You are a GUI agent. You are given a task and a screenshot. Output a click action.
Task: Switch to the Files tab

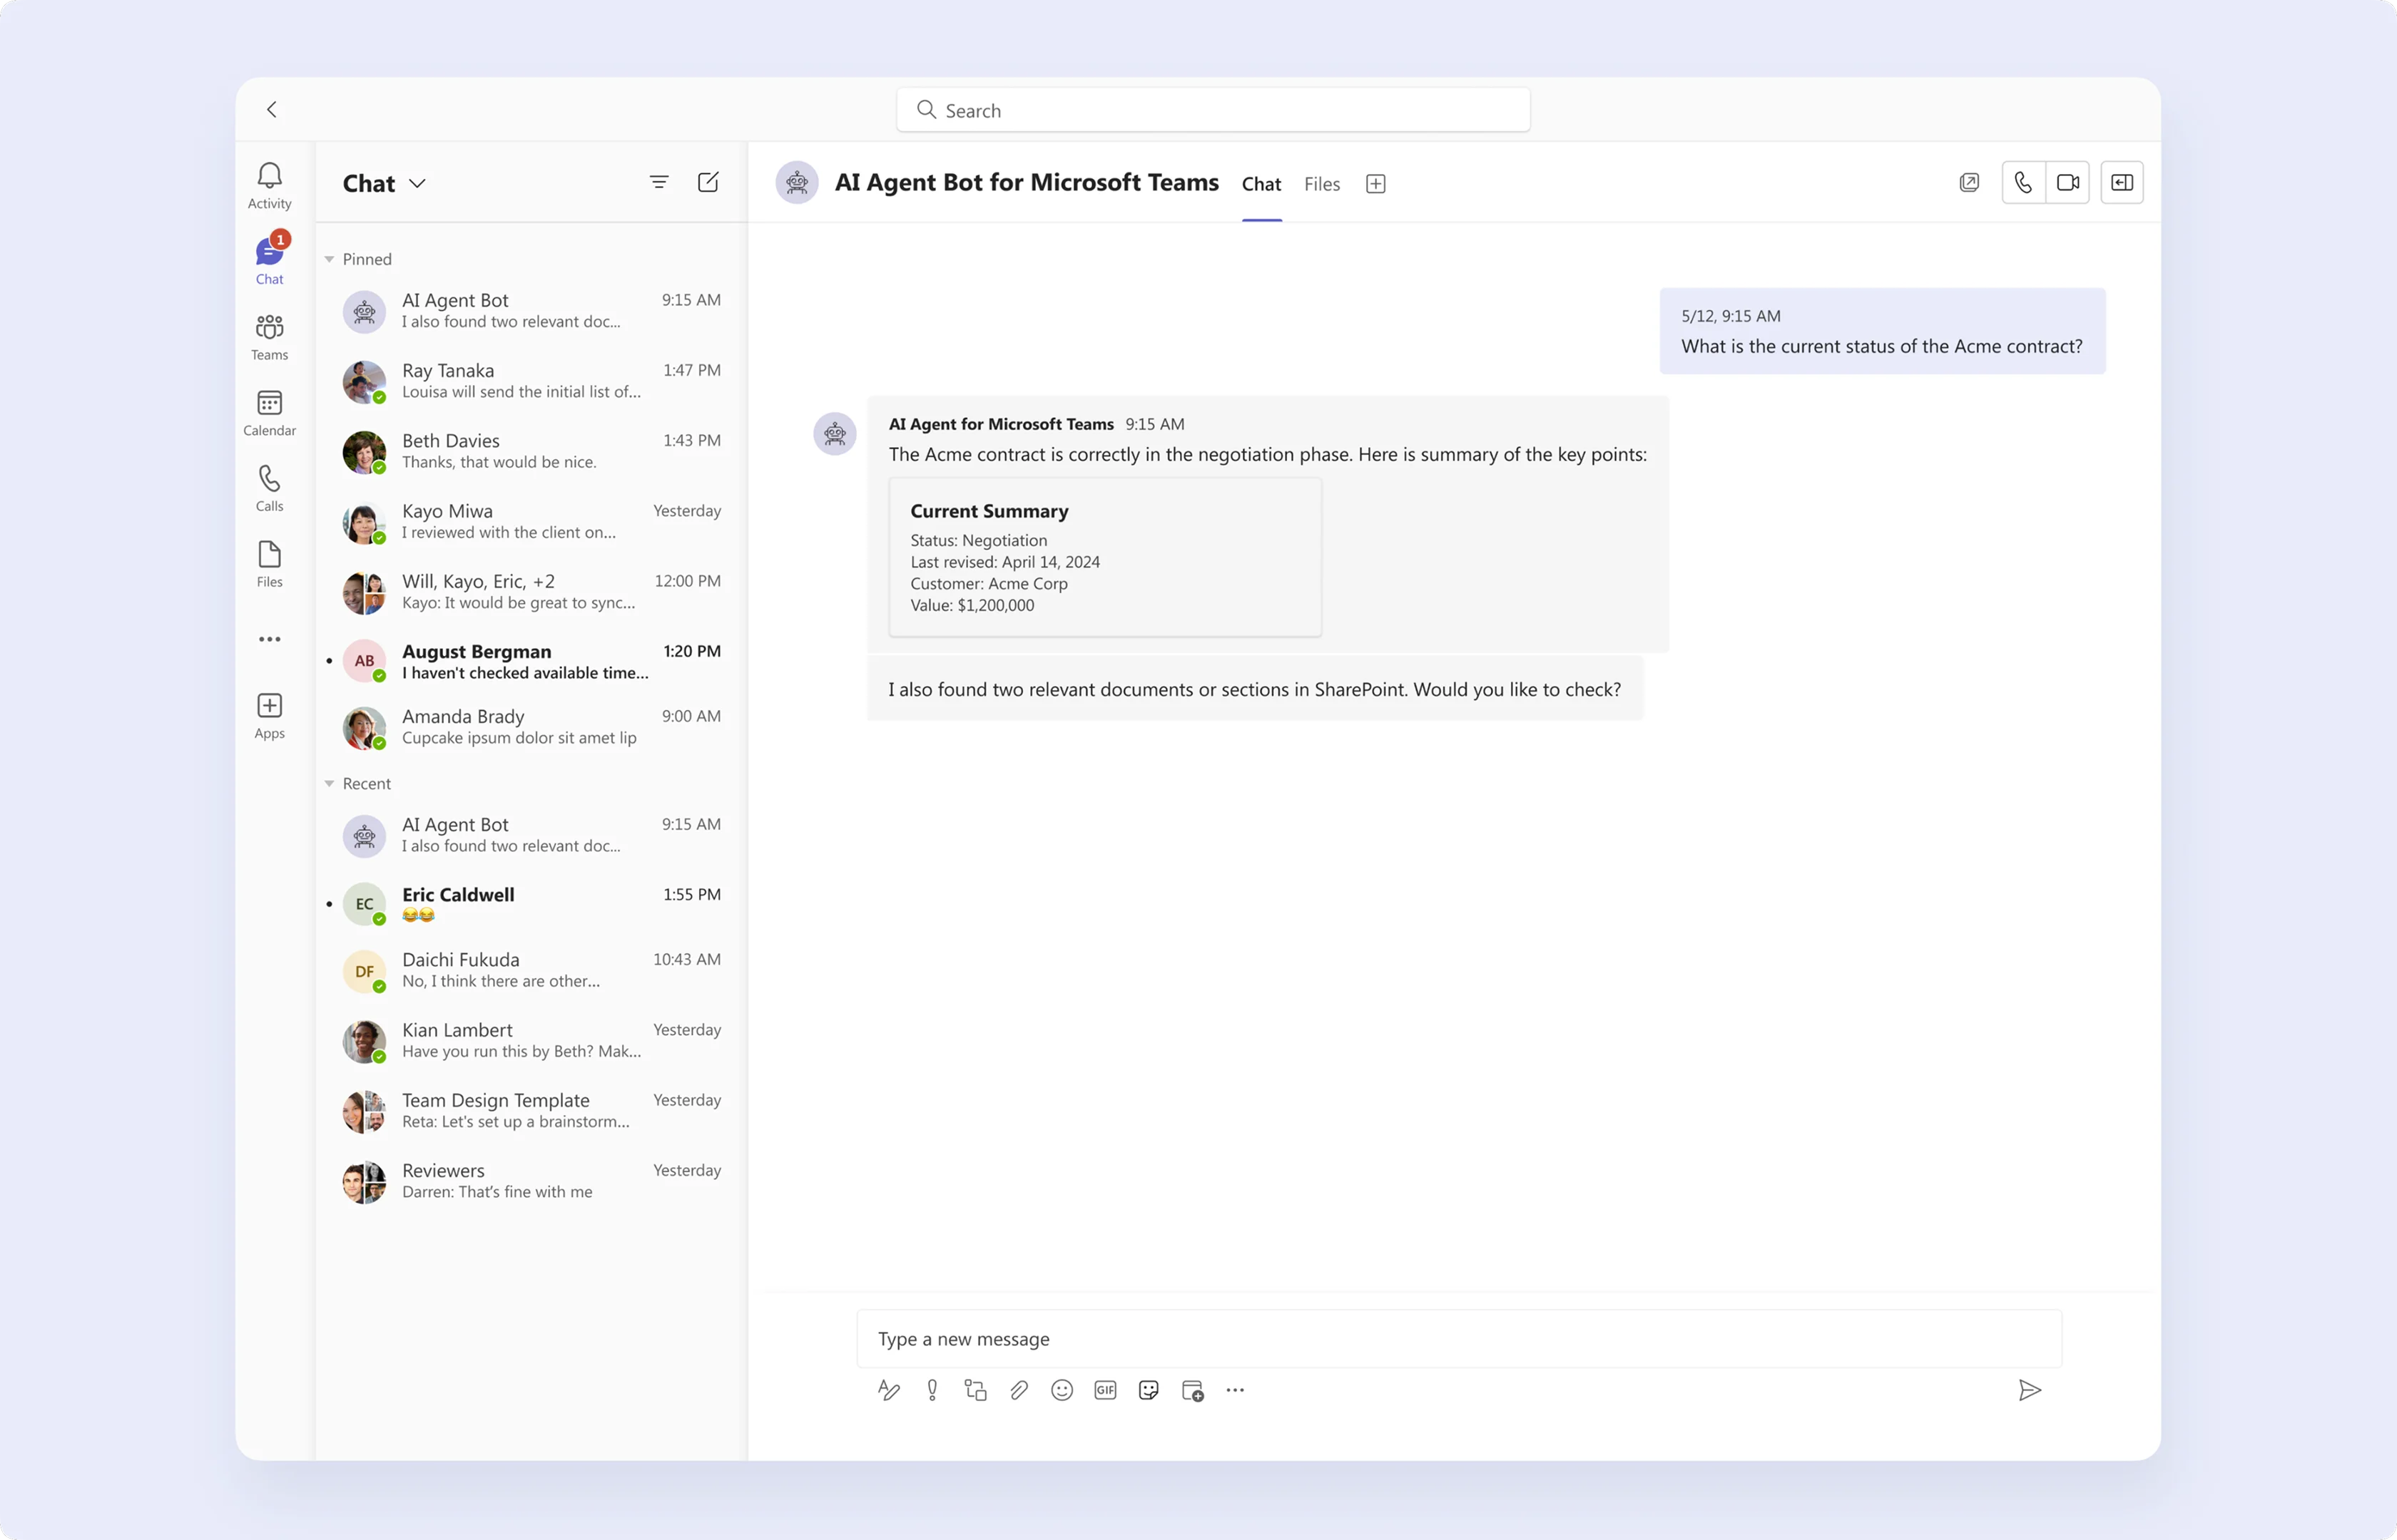1321,184
